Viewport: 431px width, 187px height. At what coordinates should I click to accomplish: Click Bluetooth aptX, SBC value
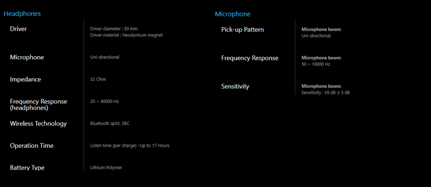pyautogui.click(x=110, y=123)
